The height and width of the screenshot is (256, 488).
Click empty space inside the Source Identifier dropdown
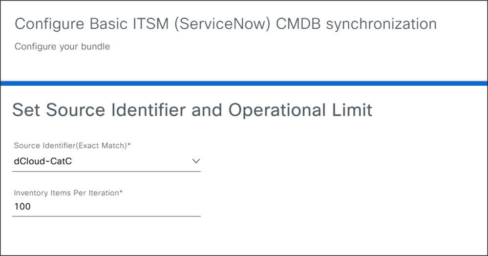[132, 161]
